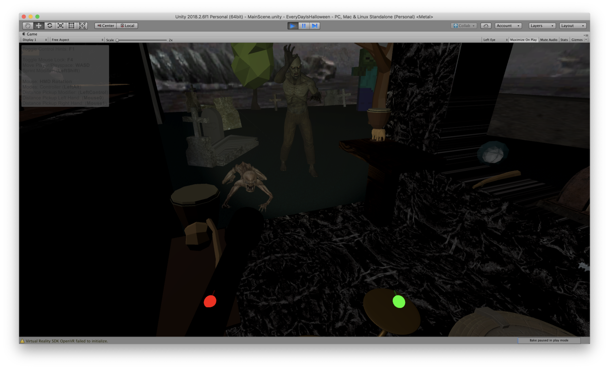Click the warning triangle icon in status bar
This screenshot has width=609, height=369.
tap(22, 341)
